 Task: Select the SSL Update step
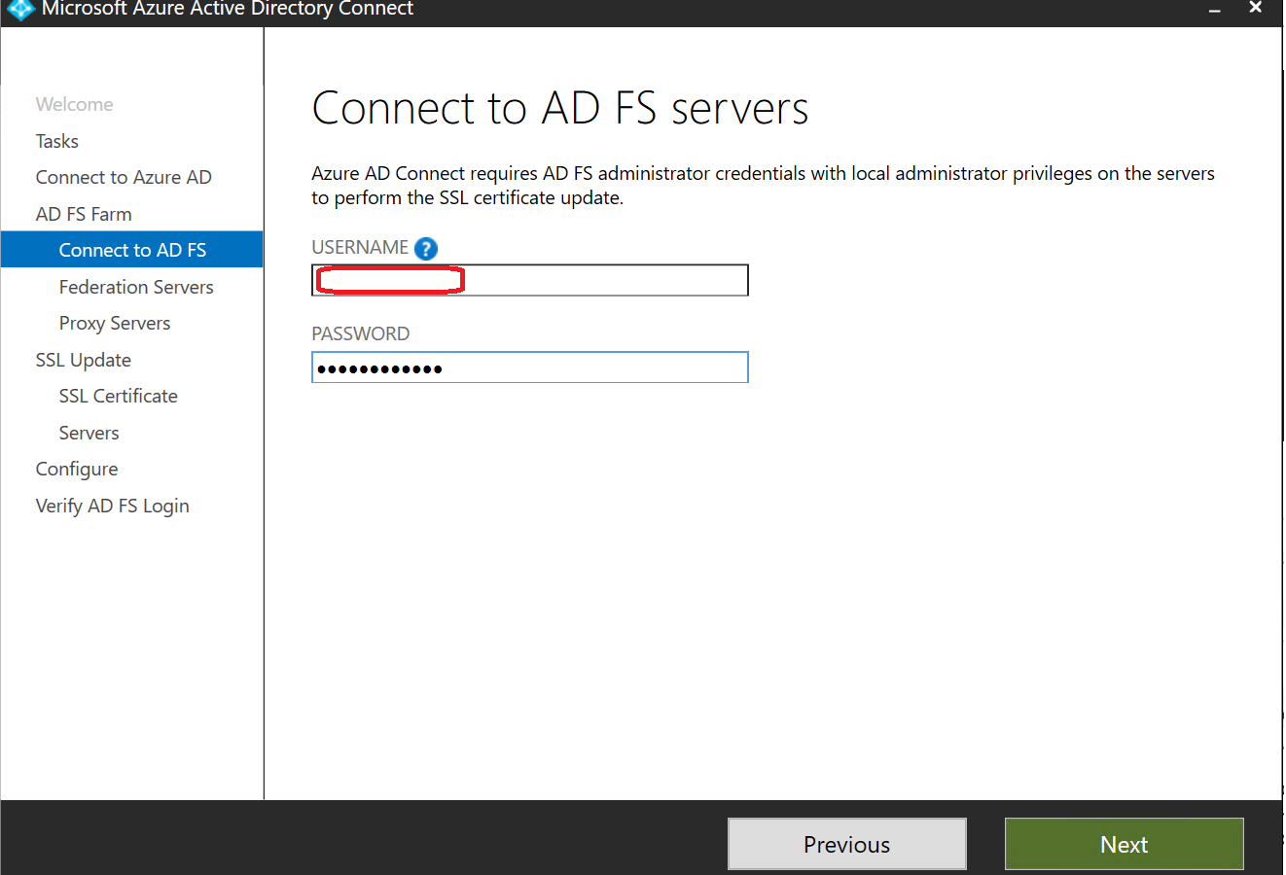[x=84, y=360]
